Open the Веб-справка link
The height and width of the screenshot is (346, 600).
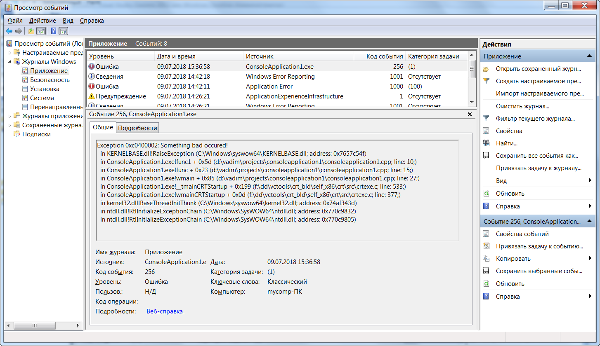(165, 311)
